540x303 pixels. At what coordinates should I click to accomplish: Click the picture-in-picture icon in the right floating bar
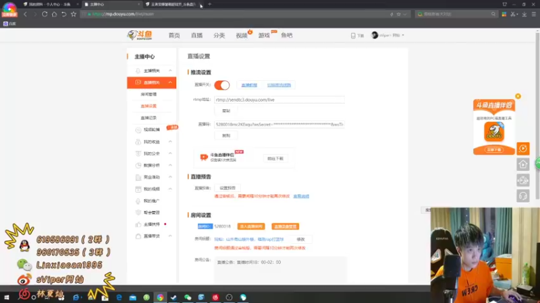tap(522, 180)
